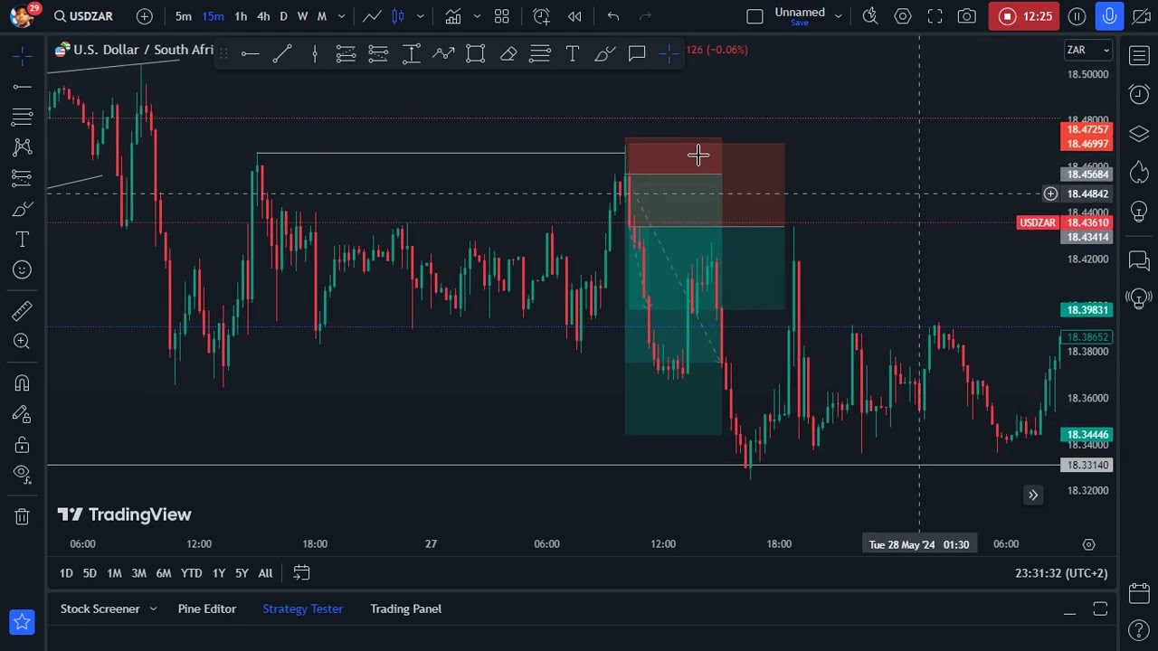
Task: Enter fullscreen mode
Action: click(x=935, y=16)
